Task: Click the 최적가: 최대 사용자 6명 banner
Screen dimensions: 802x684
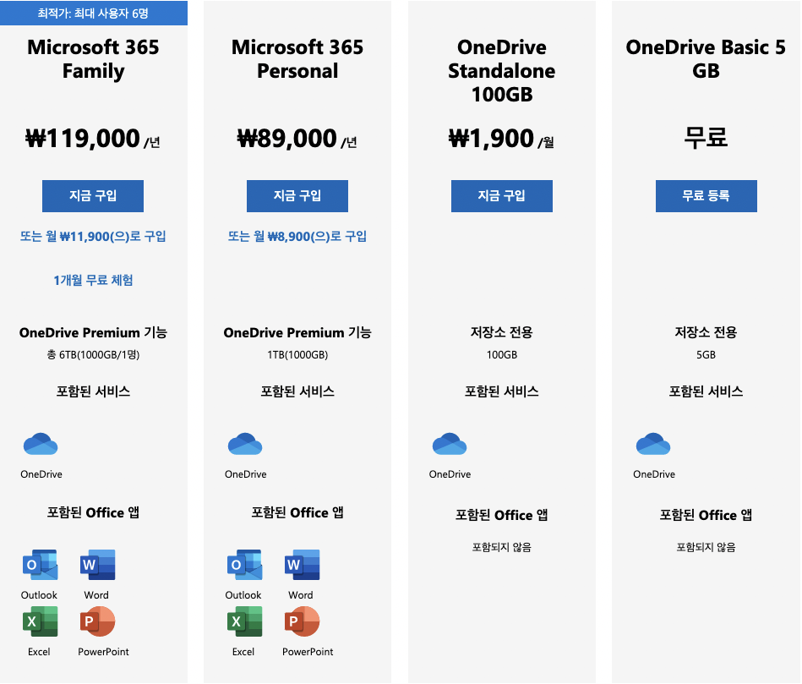Action: pos(94,13)
